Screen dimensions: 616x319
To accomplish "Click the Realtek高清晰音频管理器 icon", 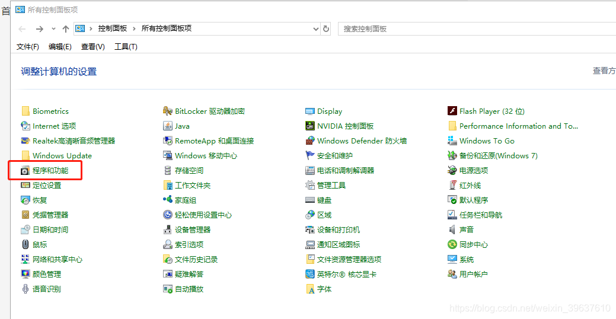I will [x=25, y=141].
